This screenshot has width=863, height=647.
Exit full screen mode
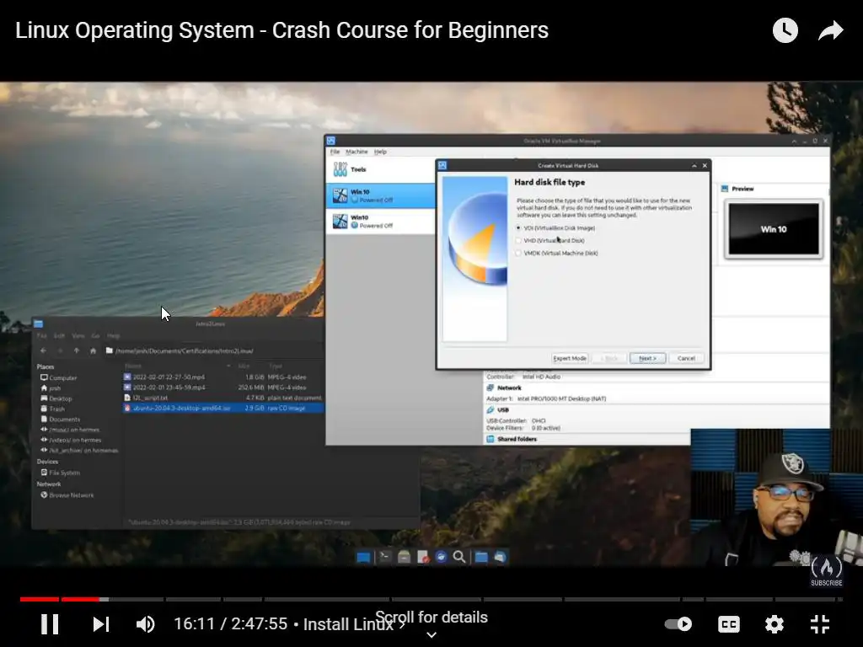[x=820, y=624]
